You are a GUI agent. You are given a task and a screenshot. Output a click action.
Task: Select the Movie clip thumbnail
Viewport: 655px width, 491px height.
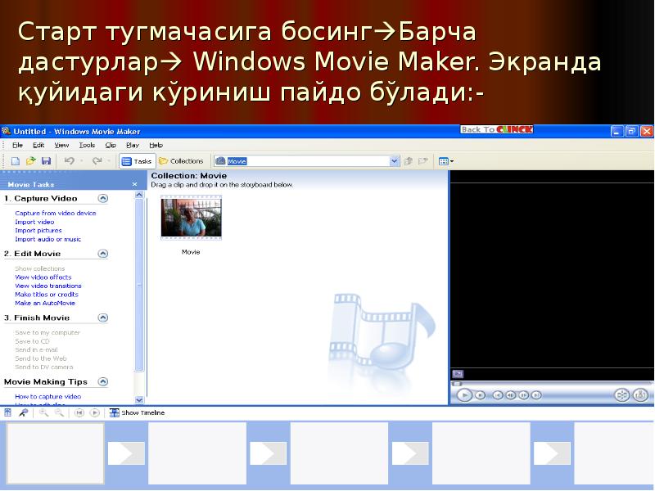click(x=191, y=218)
